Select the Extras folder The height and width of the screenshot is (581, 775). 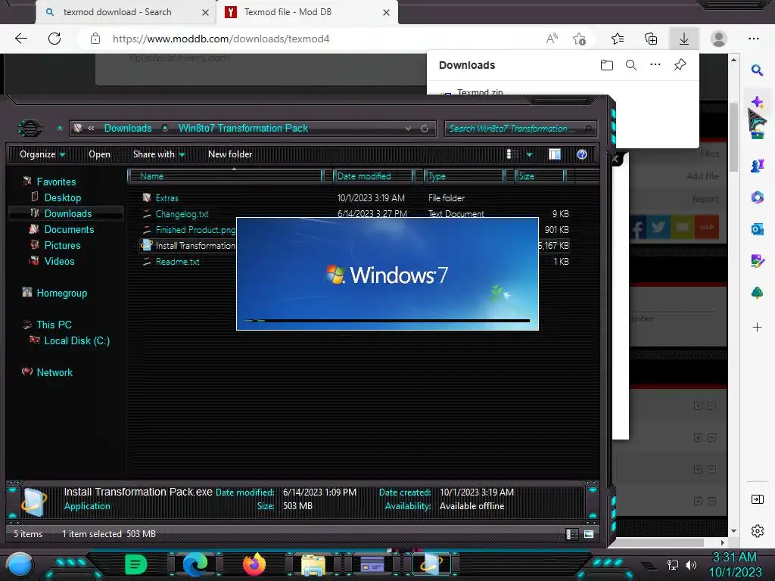(167, 197)
